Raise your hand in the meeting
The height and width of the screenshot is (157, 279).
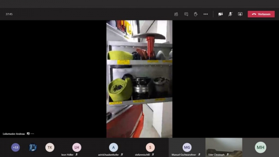point(196,14)
